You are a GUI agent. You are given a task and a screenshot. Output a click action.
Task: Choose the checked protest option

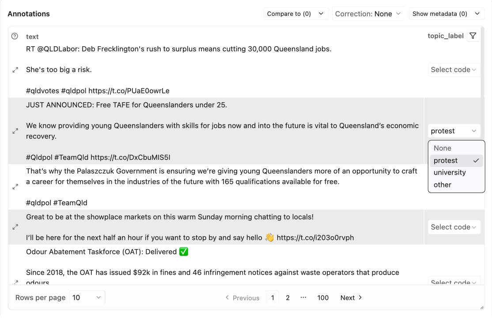click(456, 160)
